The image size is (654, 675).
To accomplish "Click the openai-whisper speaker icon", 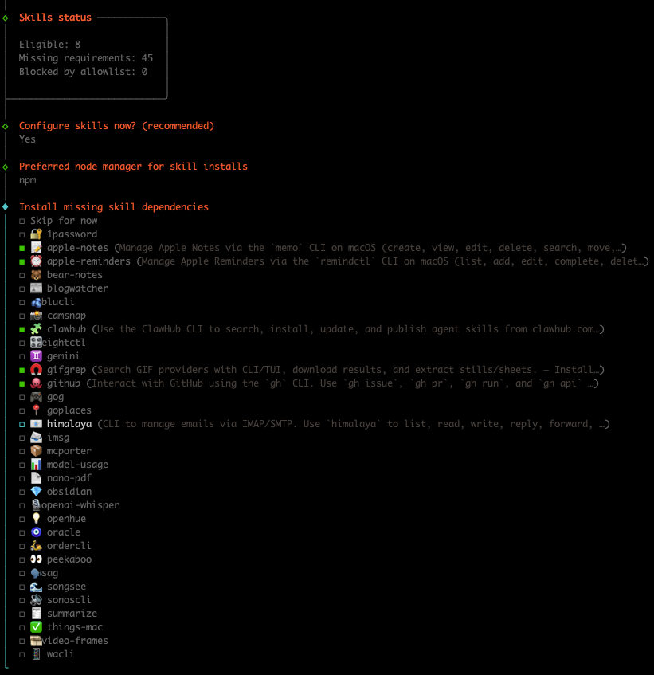I will click(36, 504).
